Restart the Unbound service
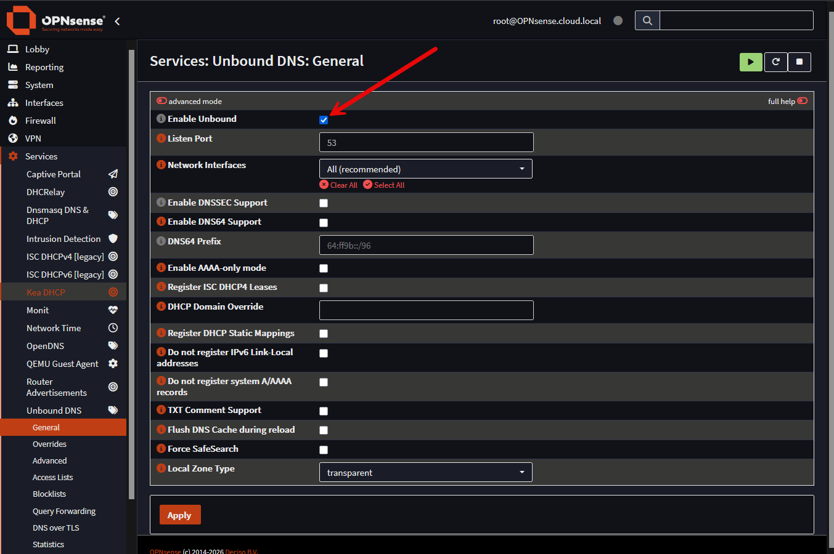The height and width of the screenshot is (554, 834). [775, 62]
